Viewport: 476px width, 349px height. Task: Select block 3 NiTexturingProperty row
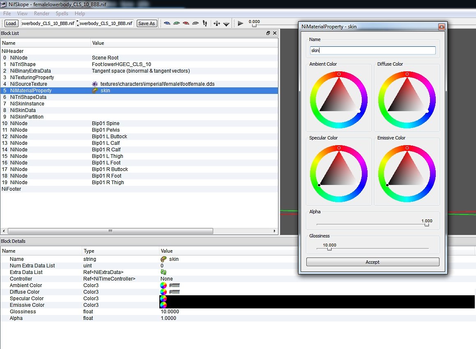[139, 78]
